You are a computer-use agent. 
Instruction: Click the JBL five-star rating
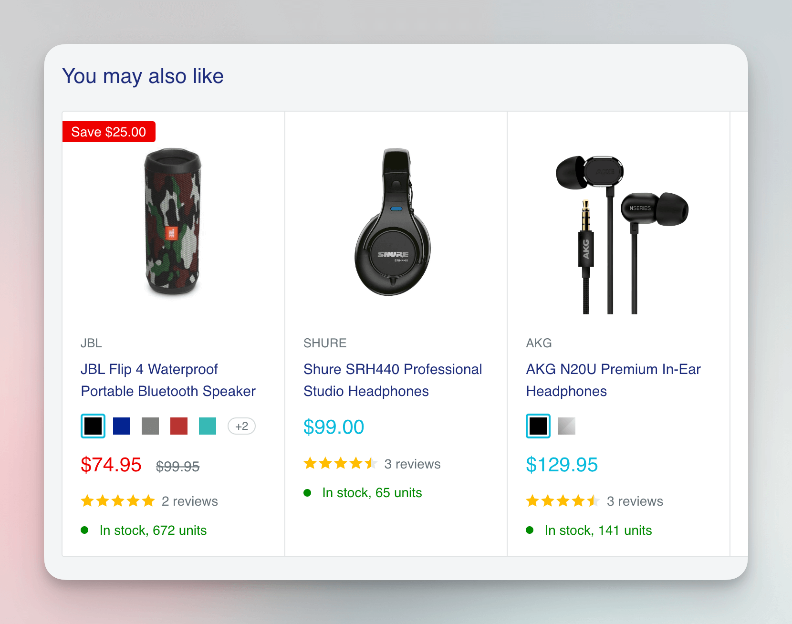118,501
